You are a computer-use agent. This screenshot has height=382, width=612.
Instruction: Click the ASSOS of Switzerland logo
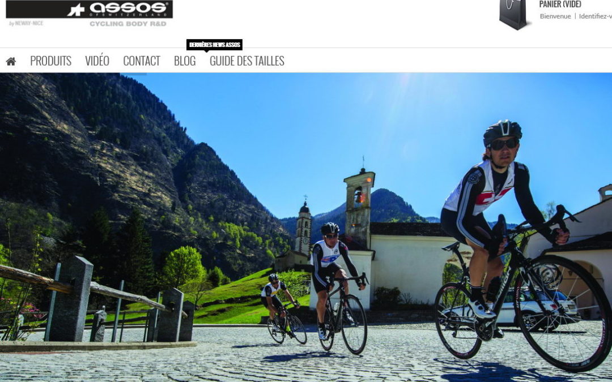[x=90, y=9]
